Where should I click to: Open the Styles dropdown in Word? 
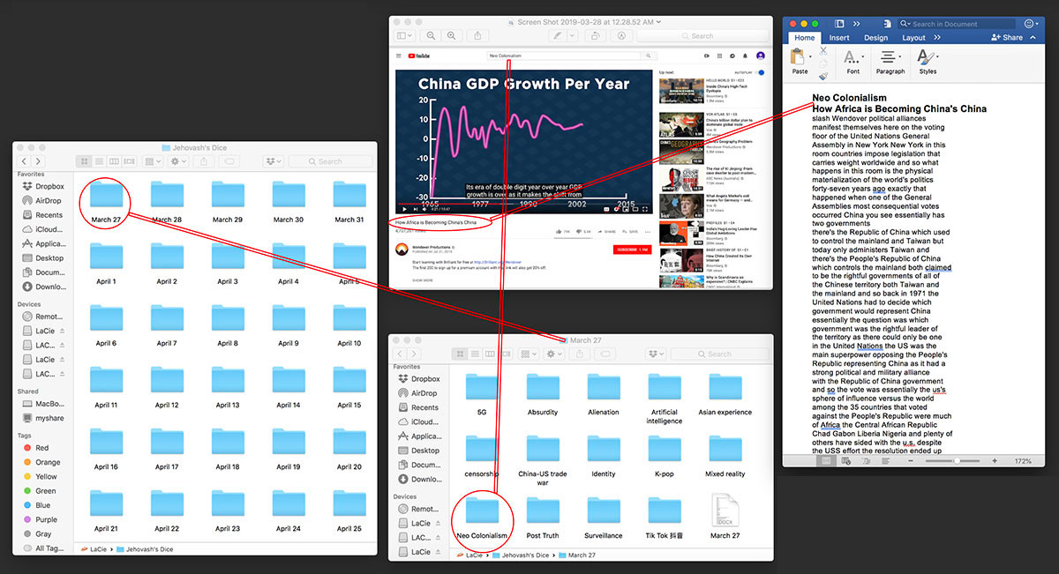pos(928,60)
